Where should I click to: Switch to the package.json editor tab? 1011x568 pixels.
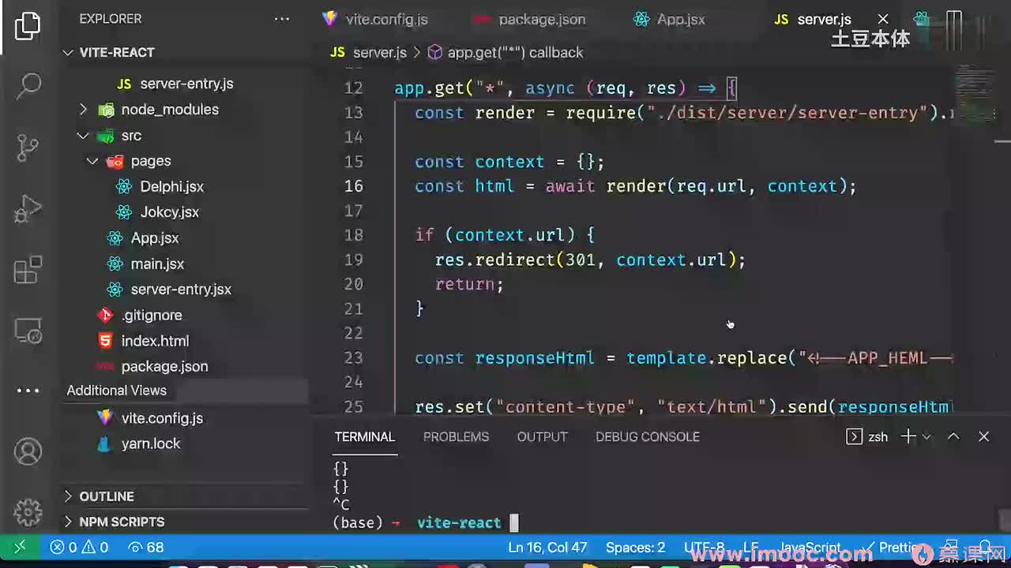[x=542, y=20]
